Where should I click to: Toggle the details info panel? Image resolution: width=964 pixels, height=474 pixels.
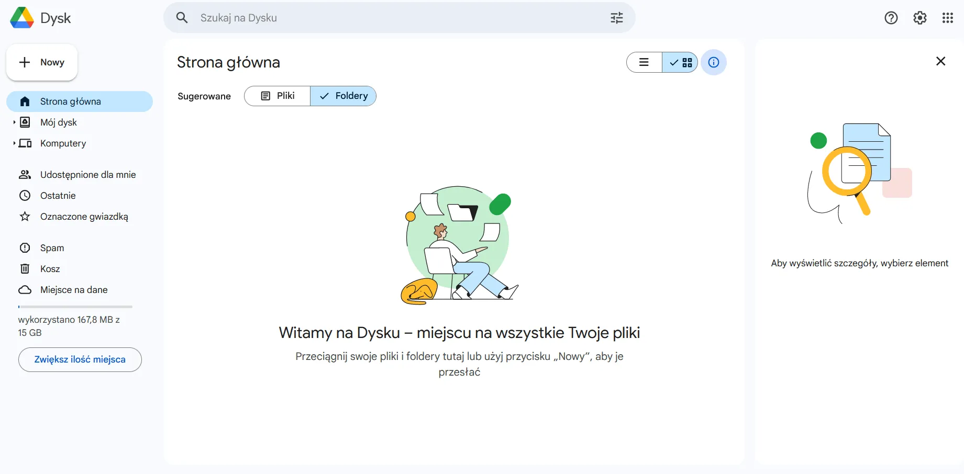714,62
